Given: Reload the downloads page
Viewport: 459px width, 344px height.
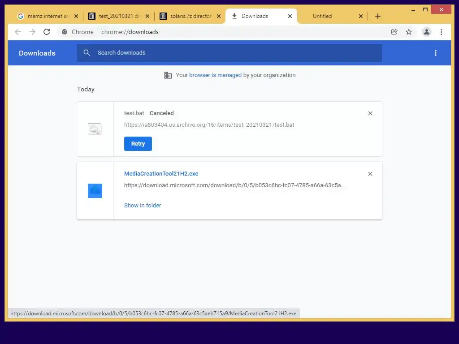Looking at the screenshot, I should click(x=47, y=32).
